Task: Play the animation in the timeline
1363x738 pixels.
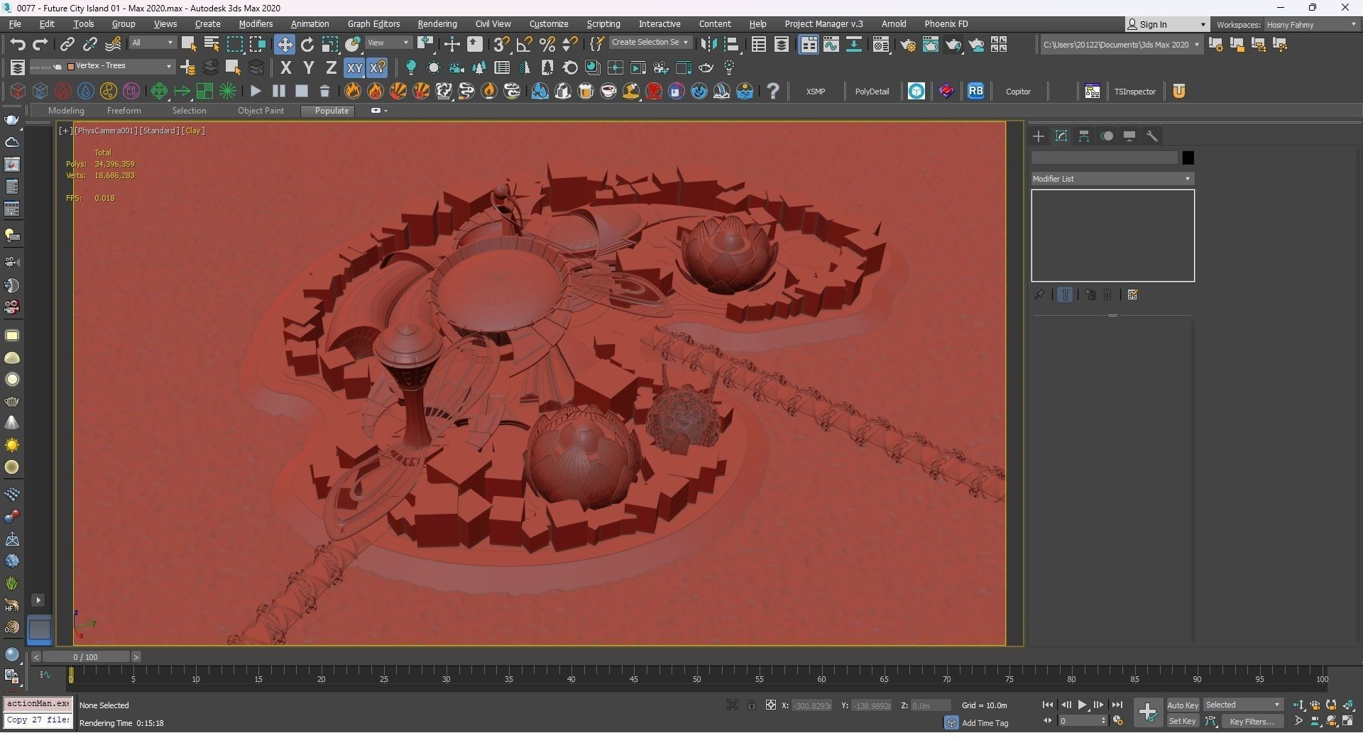Action: click(1082, 705)
